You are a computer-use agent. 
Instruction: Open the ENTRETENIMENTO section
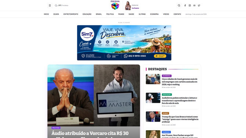click(71, 14)
